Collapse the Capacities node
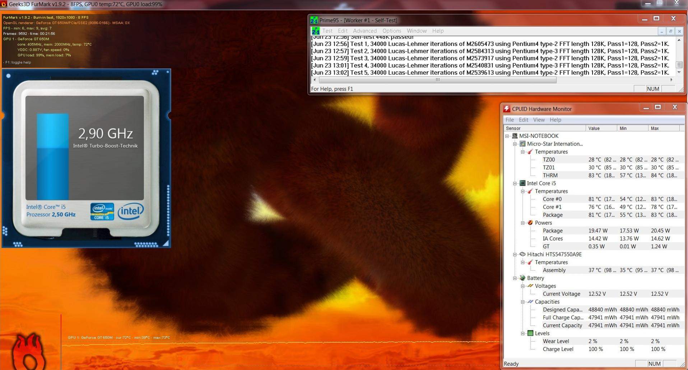The width and height of the screenshot is (688, 370). tap(523, 302)
